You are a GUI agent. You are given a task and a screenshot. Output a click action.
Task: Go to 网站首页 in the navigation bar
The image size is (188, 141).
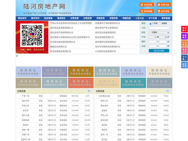click(x=22, y=18)
